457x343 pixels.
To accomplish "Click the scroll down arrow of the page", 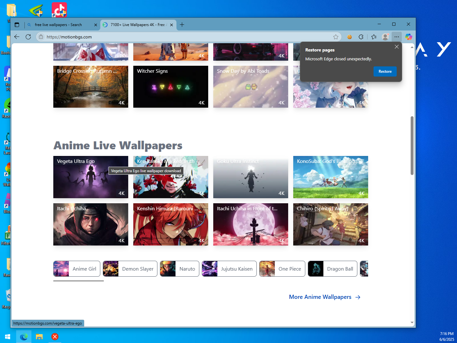I will click(x=412, y=323).
